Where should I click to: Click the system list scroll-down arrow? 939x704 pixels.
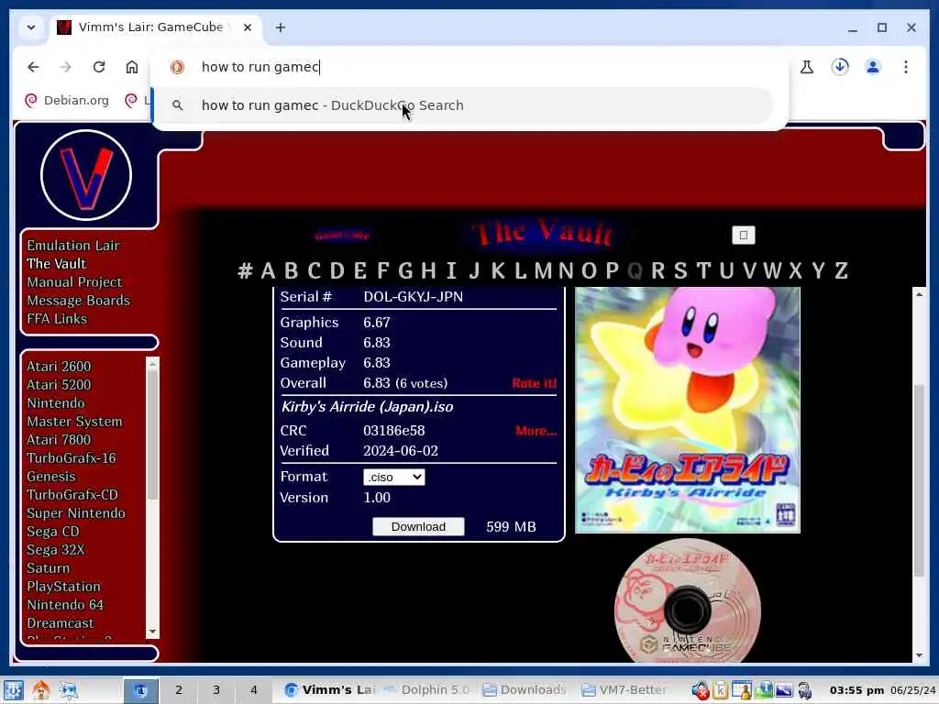[152, 632]
